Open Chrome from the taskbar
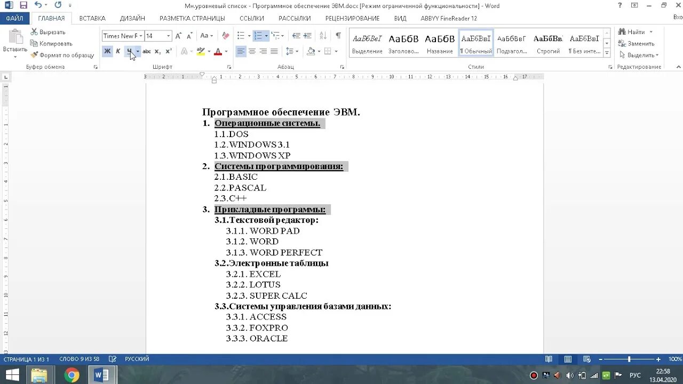The image size is (683, 384). [72, 375]
